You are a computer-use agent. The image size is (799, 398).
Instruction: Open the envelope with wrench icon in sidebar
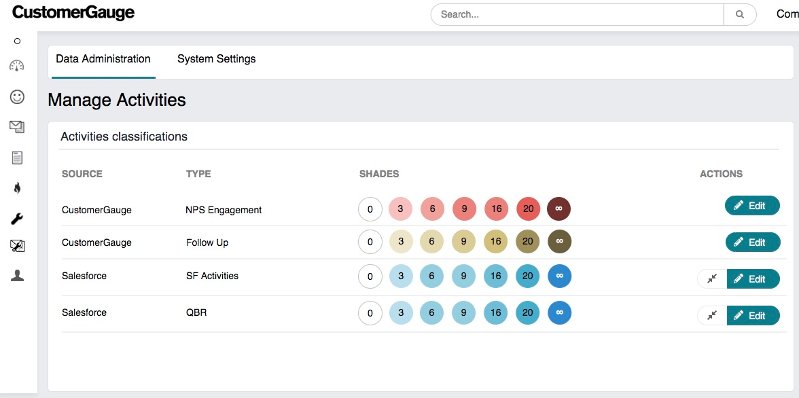[x=18, y=246]
